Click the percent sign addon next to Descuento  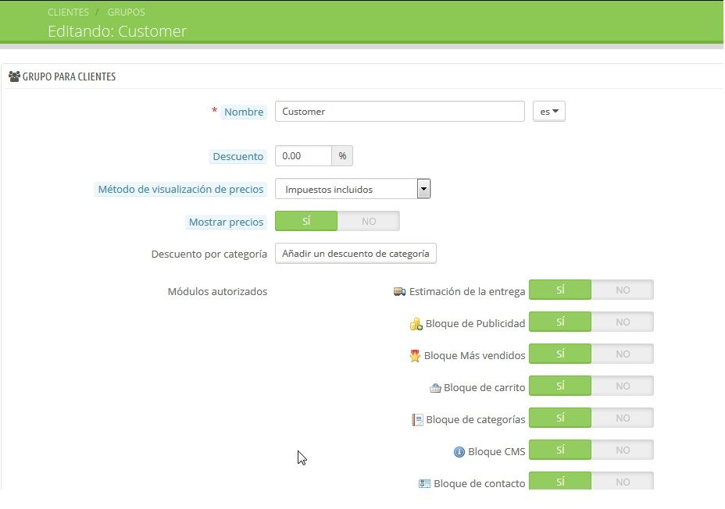[342, 155]
